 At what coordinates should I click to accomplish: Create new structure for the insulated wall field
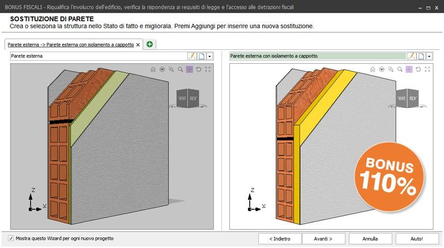coord(420,56)
